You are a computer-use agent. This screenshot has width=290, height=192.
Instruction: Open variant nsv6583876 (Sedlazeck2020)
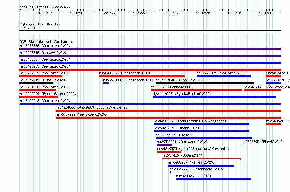click(45, 46)
